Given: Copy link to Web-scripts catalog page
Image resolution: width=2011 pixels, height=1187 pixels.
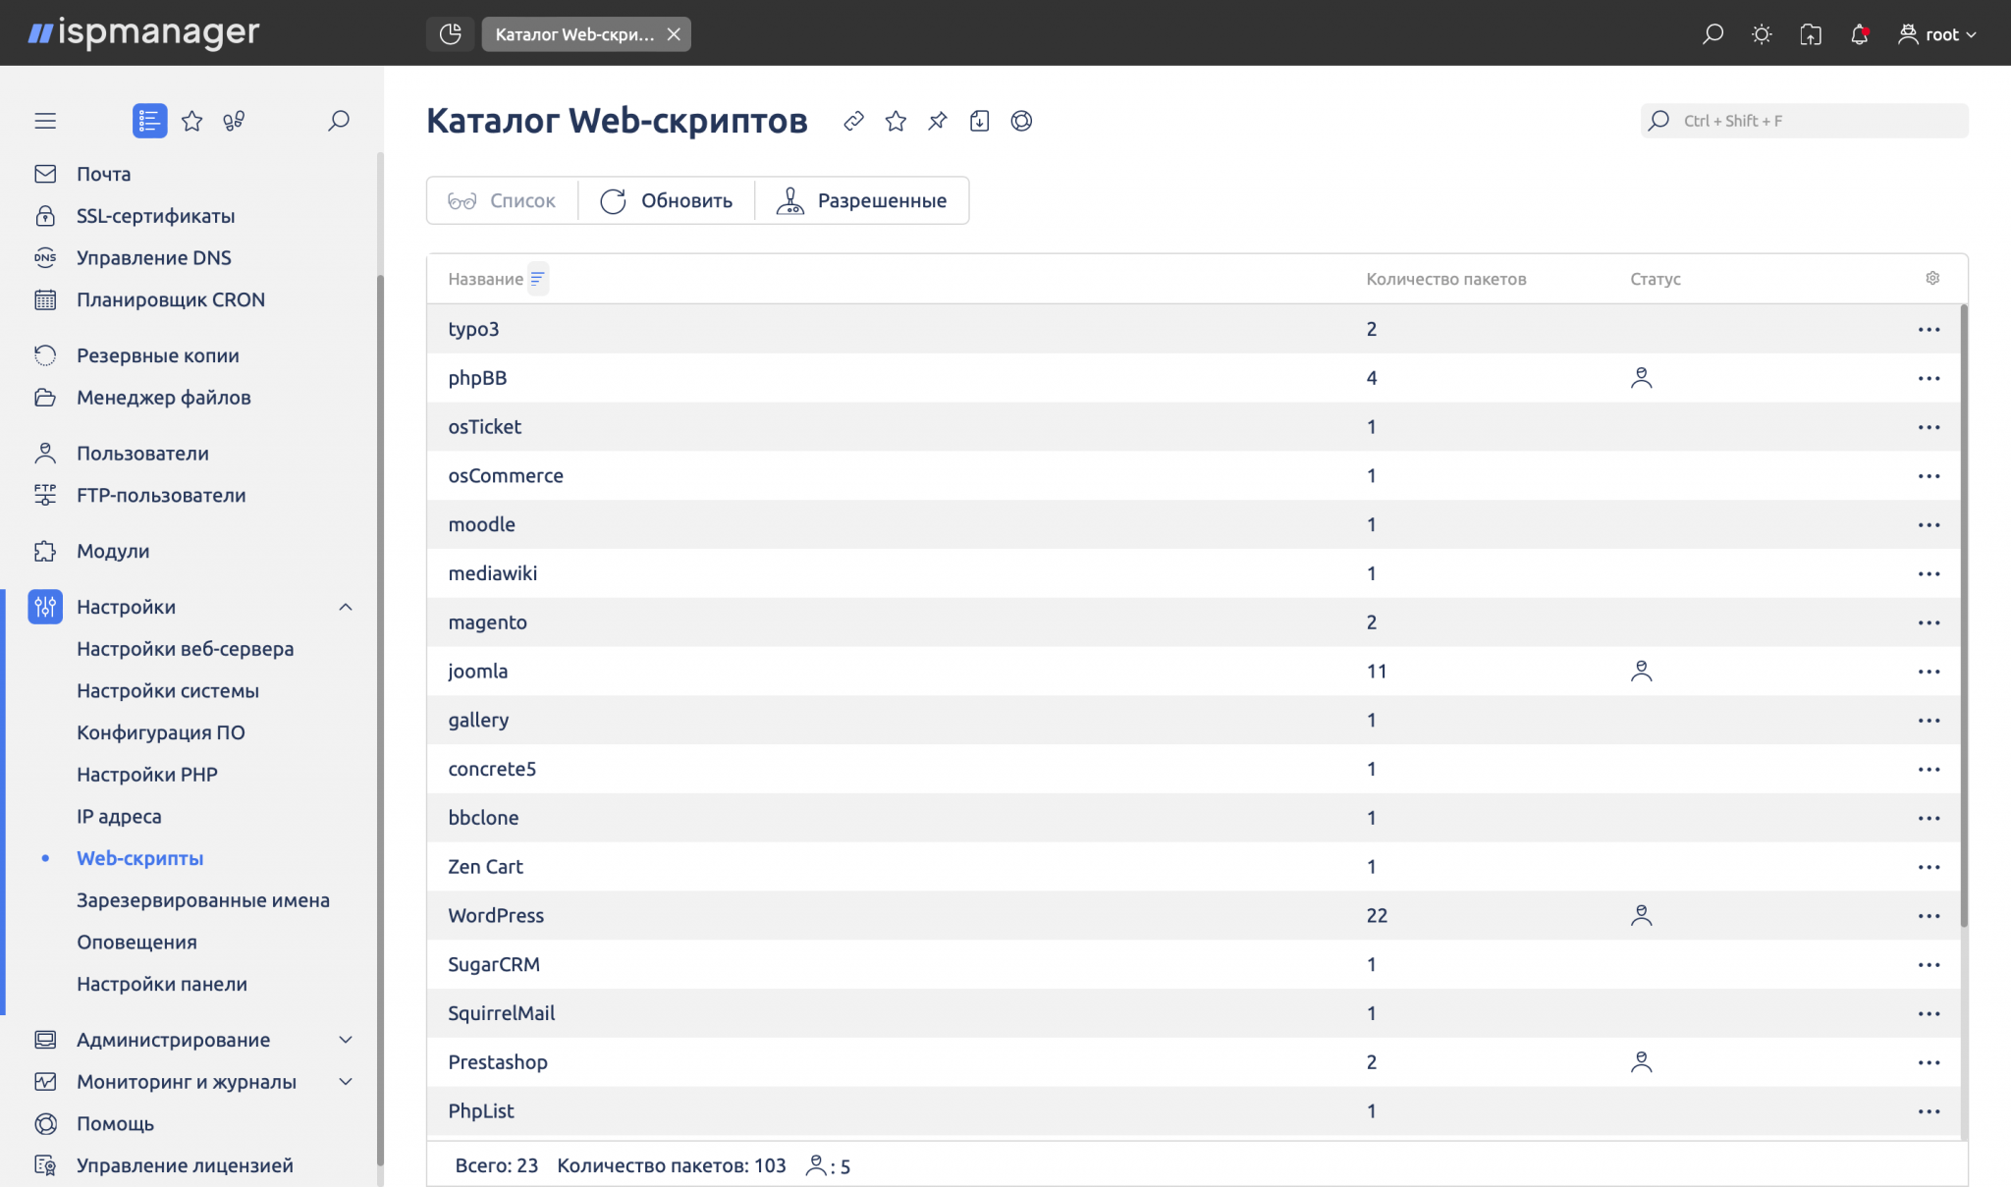Looking at the screenshot, I should coord(853,121).
